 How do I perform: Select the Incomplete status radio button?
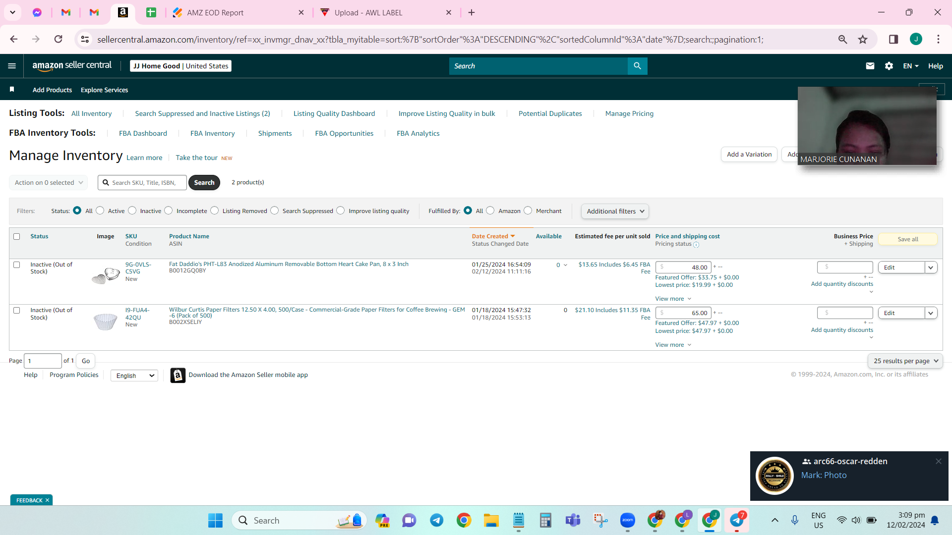pos(169,211)
